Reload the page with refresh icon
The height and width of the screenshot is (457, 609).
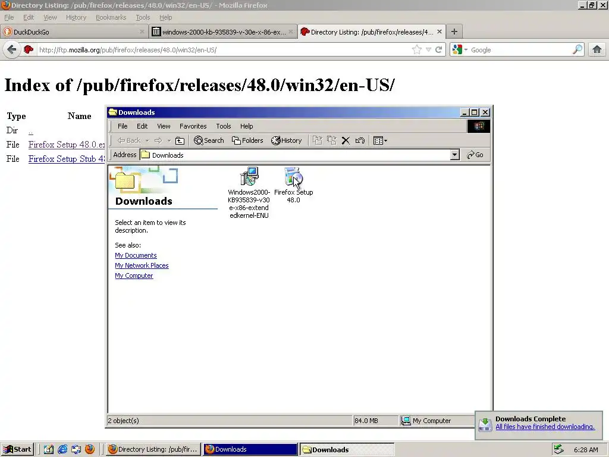[x=438, y=50]
